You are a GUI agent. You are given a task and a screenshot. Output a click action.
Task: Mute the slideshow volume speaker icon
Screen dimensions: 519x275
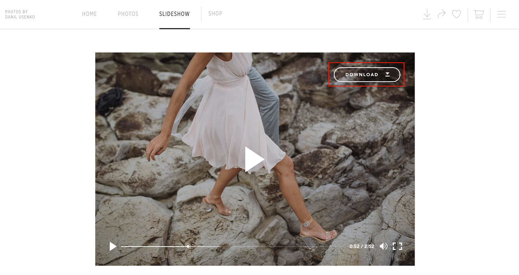coord(383,246)
